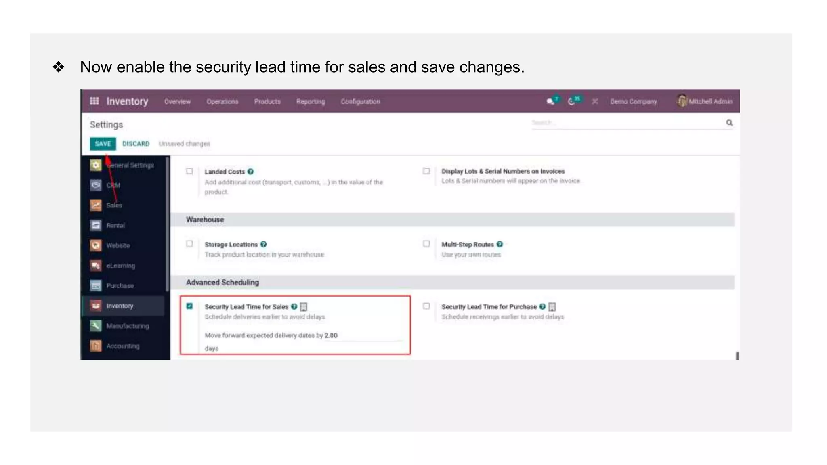Image resolution: width=827 pixels, height=465 pixels.
Task: Click the debug tools X icon
Action: pyautogui.click(x=595, y=102)
